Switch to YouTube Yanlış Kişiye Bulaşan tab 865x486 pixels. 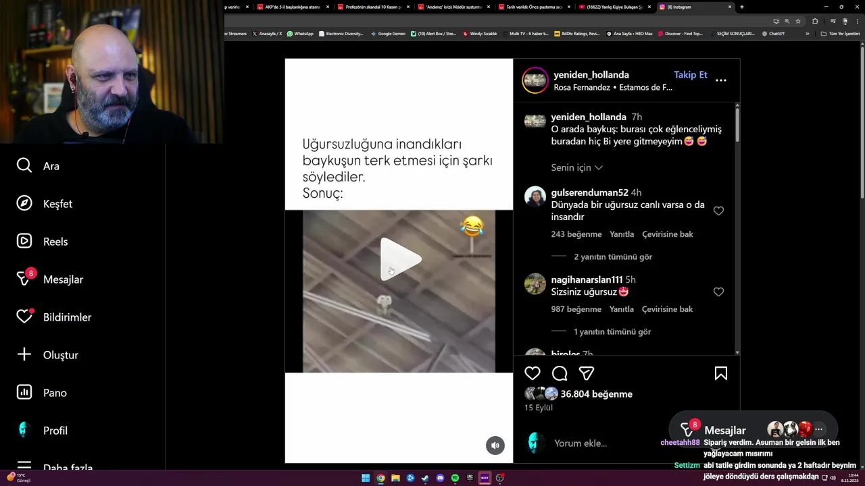tap(614, 7)
